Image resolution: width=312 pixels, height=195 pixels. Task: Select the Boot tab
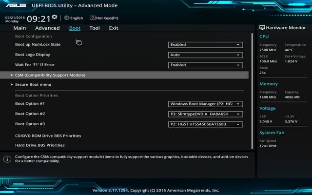click(75, 28)
